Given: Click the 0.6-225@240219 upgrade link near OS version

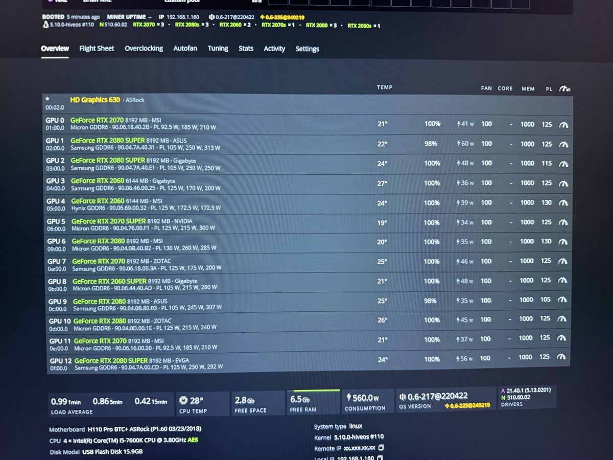Looking at the screenshot, I should point(467,405).
